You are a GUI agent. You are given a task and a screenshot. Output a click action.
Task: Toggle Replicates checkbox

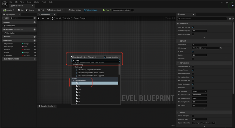pos(193,88)
